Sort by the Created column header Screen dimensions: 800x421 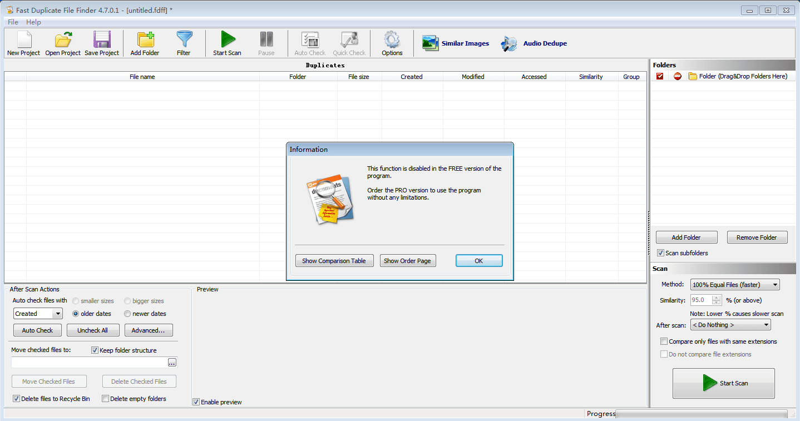[412, 77]
